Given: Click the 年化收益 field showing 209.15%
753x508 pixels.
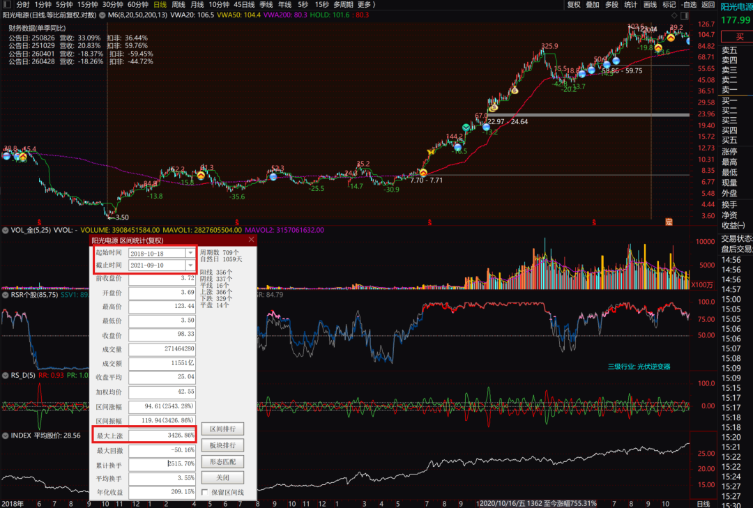Looking at the screenshot, I should pos(162,492).
